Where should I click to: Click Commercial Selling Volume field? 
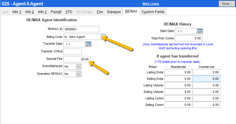206,92
